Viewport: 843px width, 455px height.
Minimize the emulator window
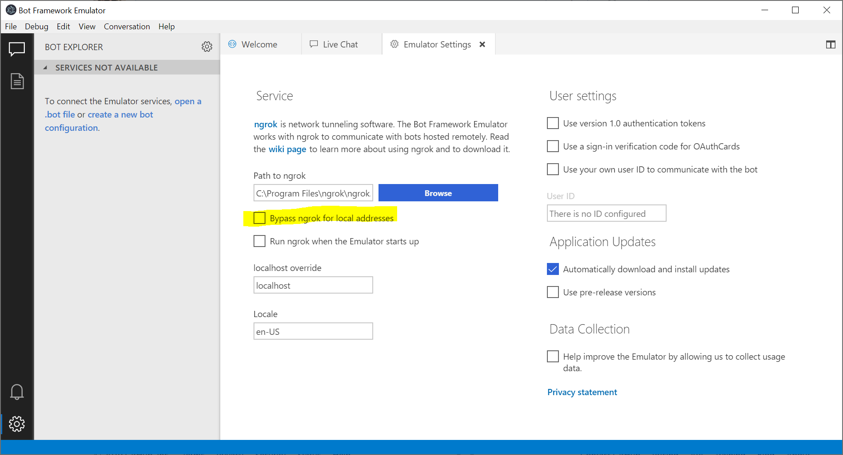765,10
